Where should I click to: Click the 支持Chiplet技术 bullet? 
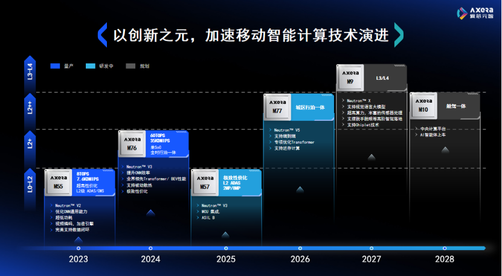click(363, 125)
